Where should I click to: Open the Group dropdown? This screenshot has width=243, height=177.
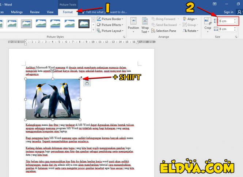click(x=190, y=25)
